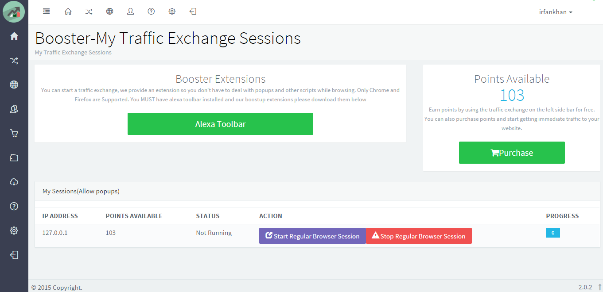Click the Booster logo in the top corner
603x292 pixels.
[14, 12]
